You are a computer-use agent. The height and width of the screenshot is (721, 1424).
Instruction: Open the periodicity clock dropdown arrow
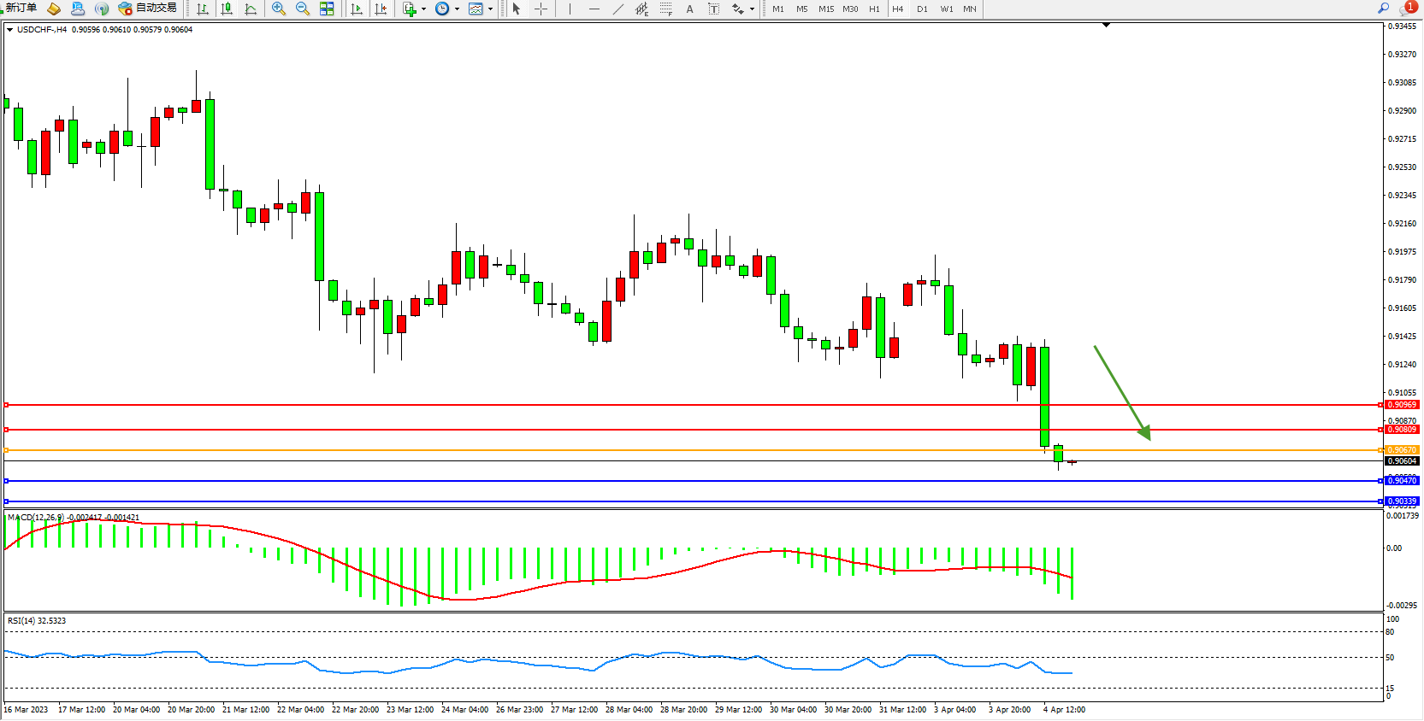tap(457, 9)
